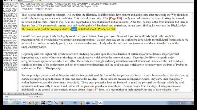Image resolution: width=197 pixels, height=110 pixels.
Task: Select 'SOTERIC AST' contents entry
Action: (10, 60)
